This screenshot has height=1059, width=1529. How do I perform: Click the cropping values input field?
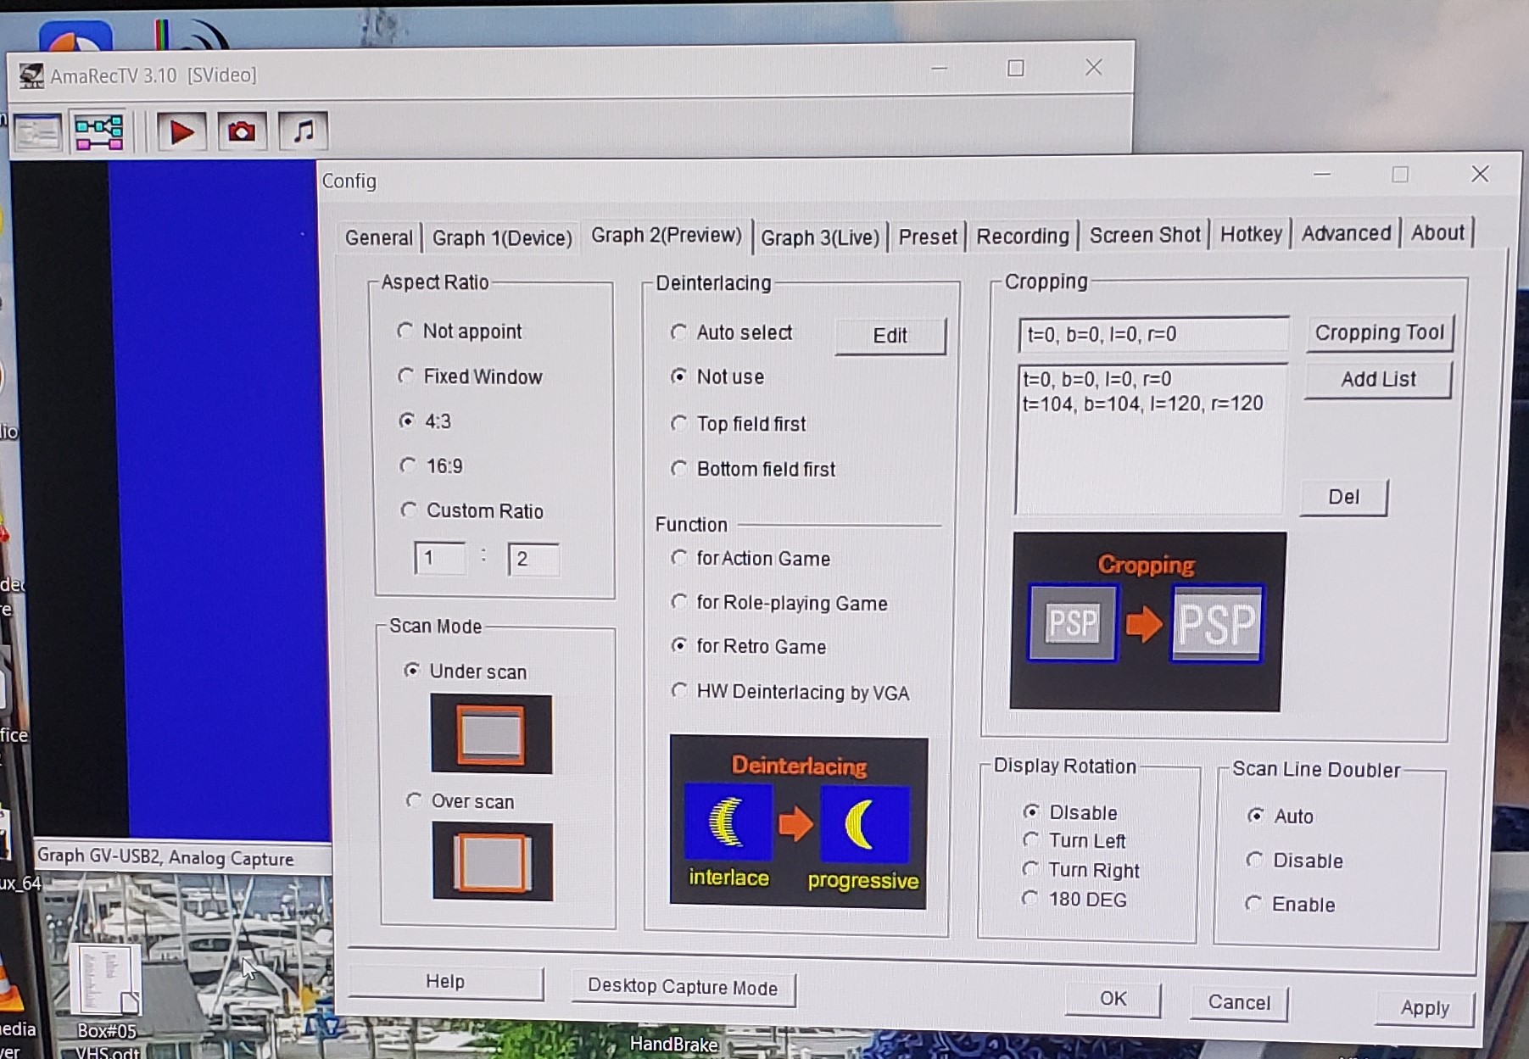coord(1153,334)
